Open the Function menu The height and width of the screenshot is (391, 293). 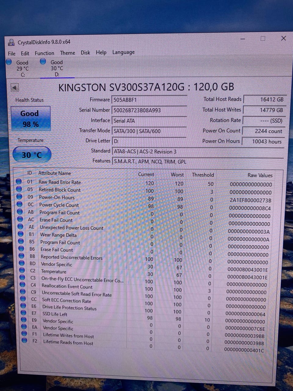pos(44,53)
